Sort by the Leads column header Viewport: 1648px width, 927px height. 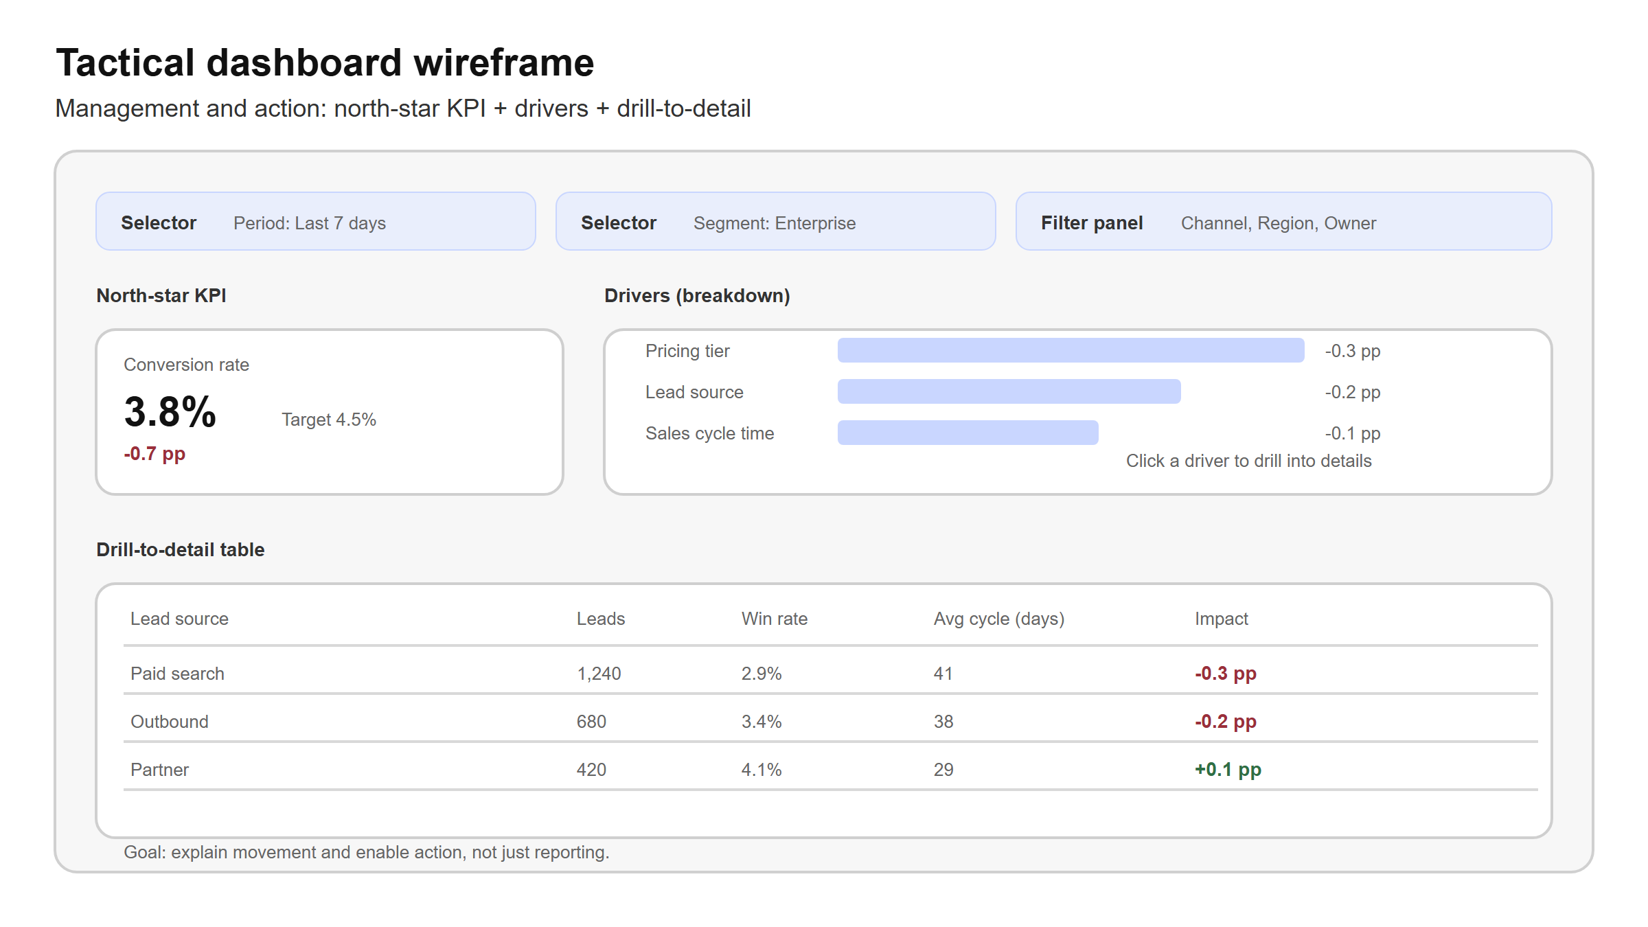pyautogui.click(x=600, y=618)
